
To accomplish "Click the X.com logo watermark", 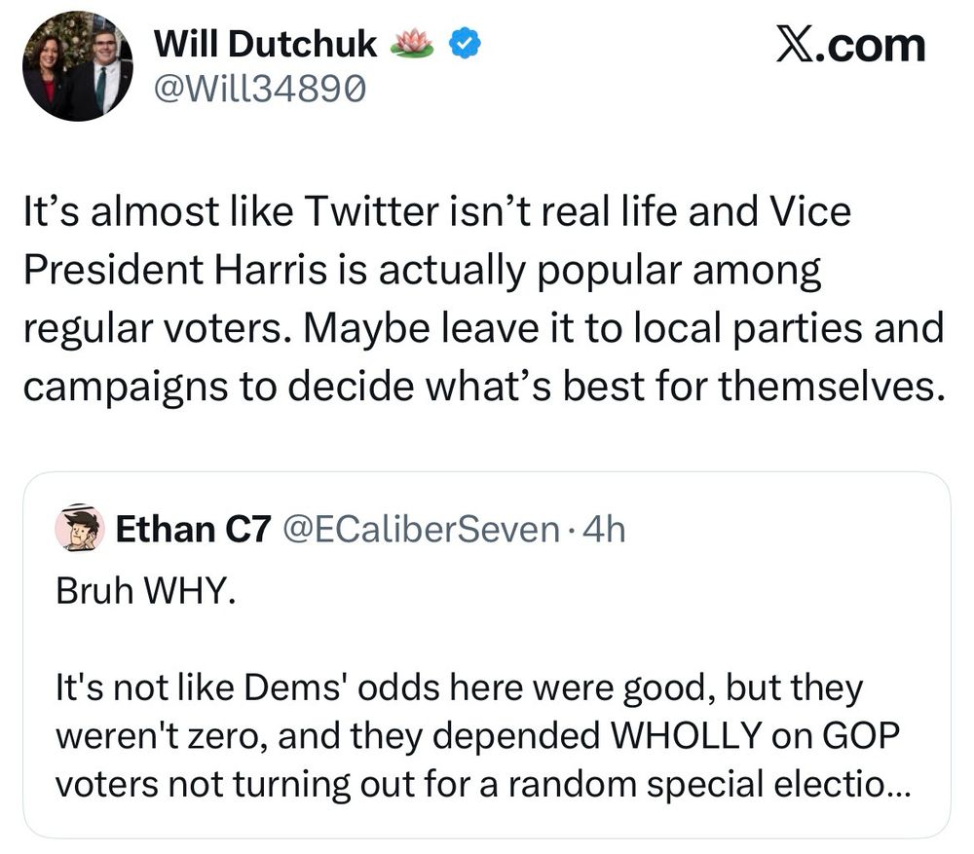I will coord(849,45).
